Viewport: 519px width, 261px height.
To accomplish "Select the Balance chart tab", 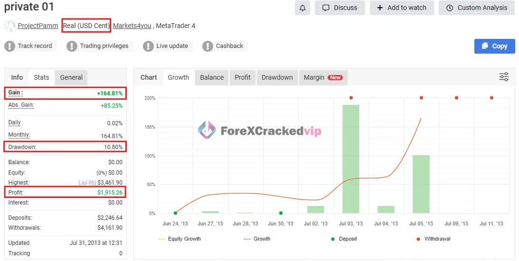I will pyautogui.click(x=212, y=77).
